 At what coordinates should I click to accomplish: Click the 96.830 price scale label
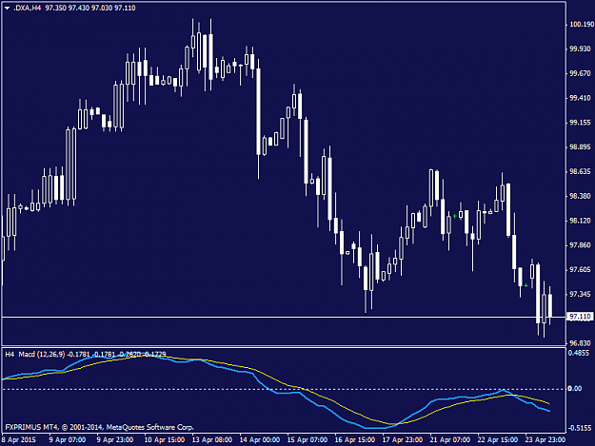point(580,343)
